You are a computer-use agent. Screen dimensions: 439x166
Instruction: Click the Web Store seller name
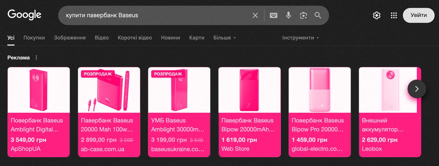[x=235, y=149]
